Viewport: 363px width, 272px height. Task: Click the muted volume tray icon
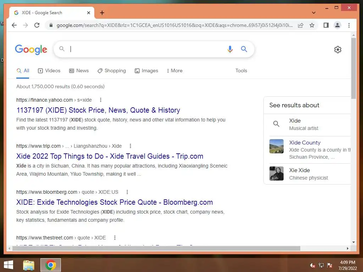coord(312,265)
